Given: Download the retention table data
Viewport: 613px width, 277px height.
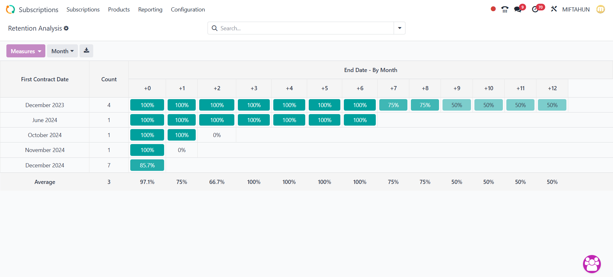Looking at the screenshot, I should 86,51.
